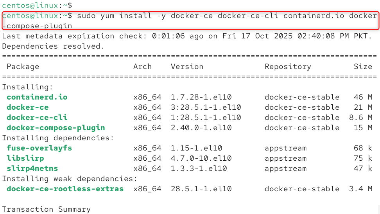Click the docker-compose-plugin package name
Screen dimensions: 380x214
click(56, 128)
